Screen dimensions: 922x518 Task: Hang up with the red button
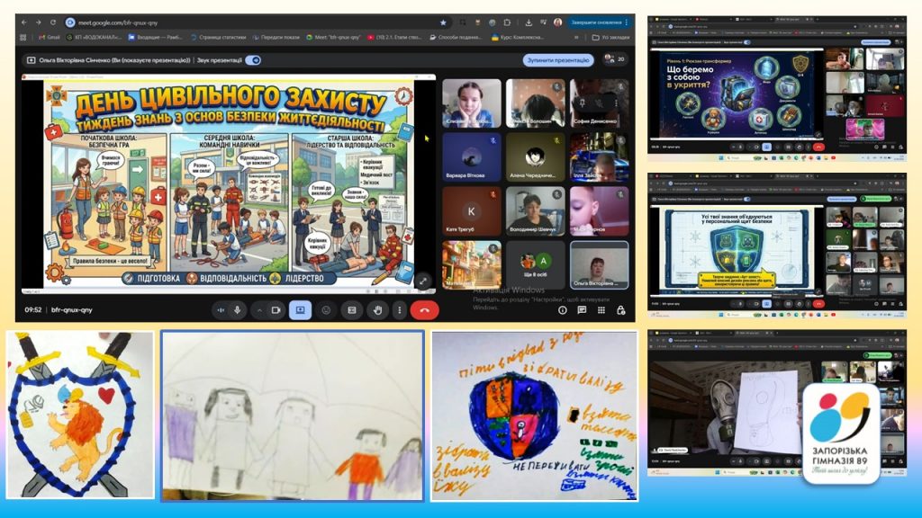(x=424, y=309)
